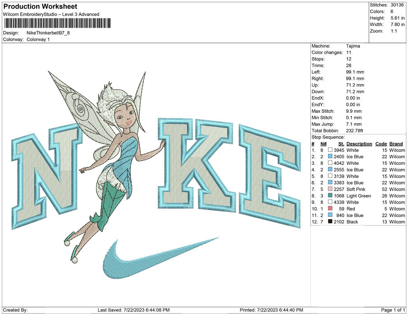The image size is (408, 314).
Task: Select the embroidered letter E in preview
Action: pyautogui.click(x=269, y=177)
